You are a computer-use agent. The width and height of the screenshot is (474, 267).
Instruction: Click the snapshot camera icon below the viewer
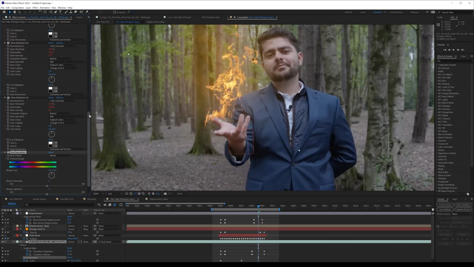pos(165,194)
